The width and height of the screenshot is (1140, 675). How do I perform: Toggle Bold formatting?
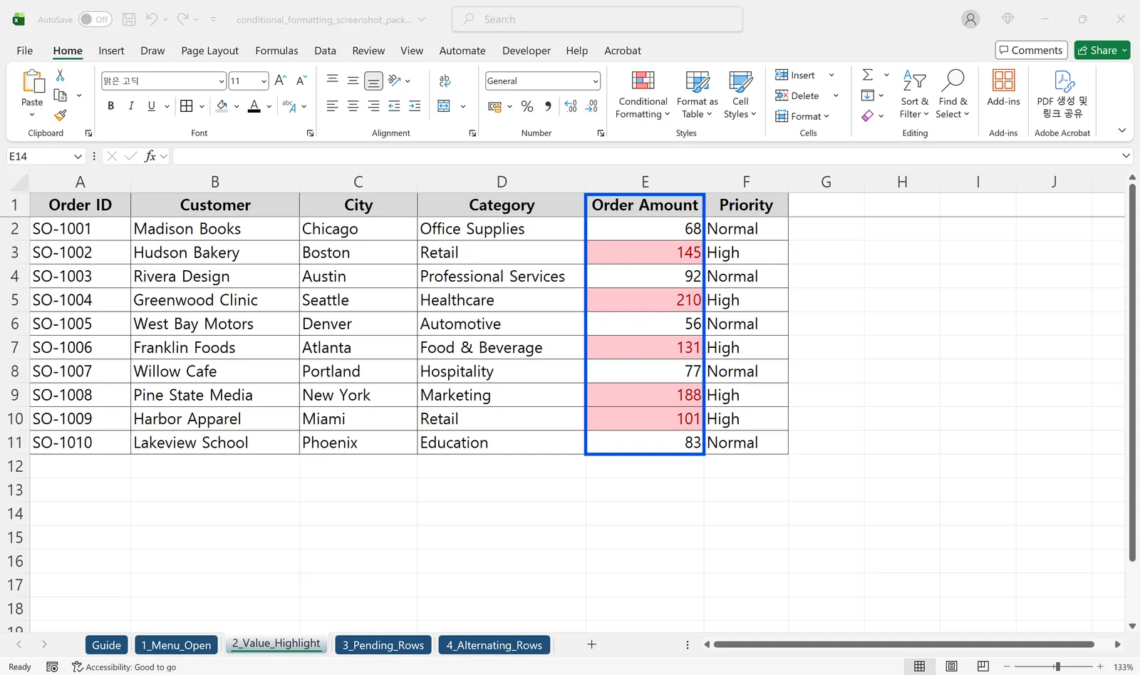tap(110, 106)
